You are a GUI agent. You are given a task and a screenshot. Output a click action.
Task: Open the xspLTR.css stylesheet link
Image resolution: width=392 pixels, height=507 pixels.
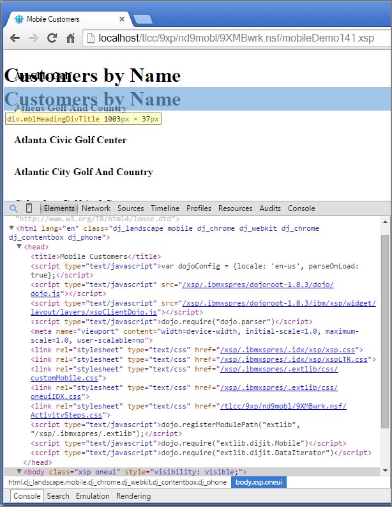point(294,359)
